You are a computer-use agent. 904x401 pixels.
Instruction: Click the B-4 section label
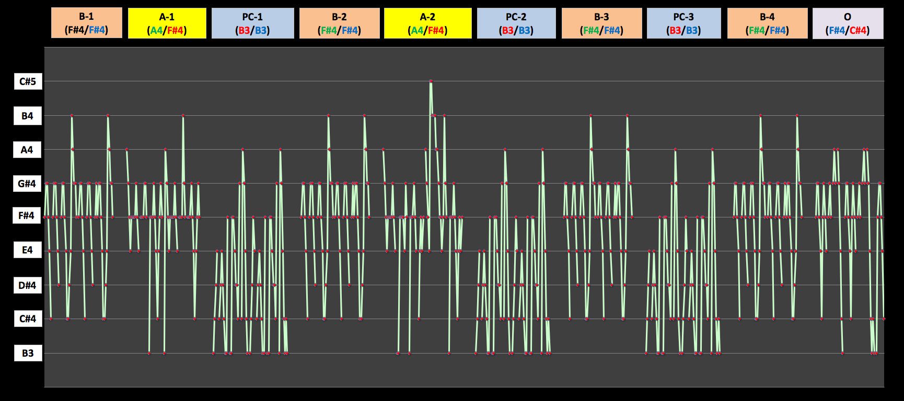pyautogui.click(x=767, y=23)
